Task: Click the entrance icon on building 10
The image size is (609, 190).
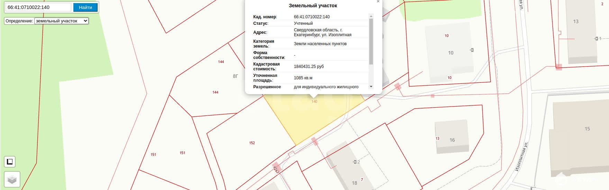Action: 472,50
